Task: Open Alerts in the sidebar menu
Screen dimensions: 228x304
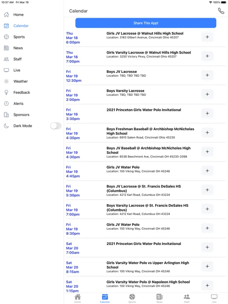Action: pyautogui.click(x=19, y=104)
